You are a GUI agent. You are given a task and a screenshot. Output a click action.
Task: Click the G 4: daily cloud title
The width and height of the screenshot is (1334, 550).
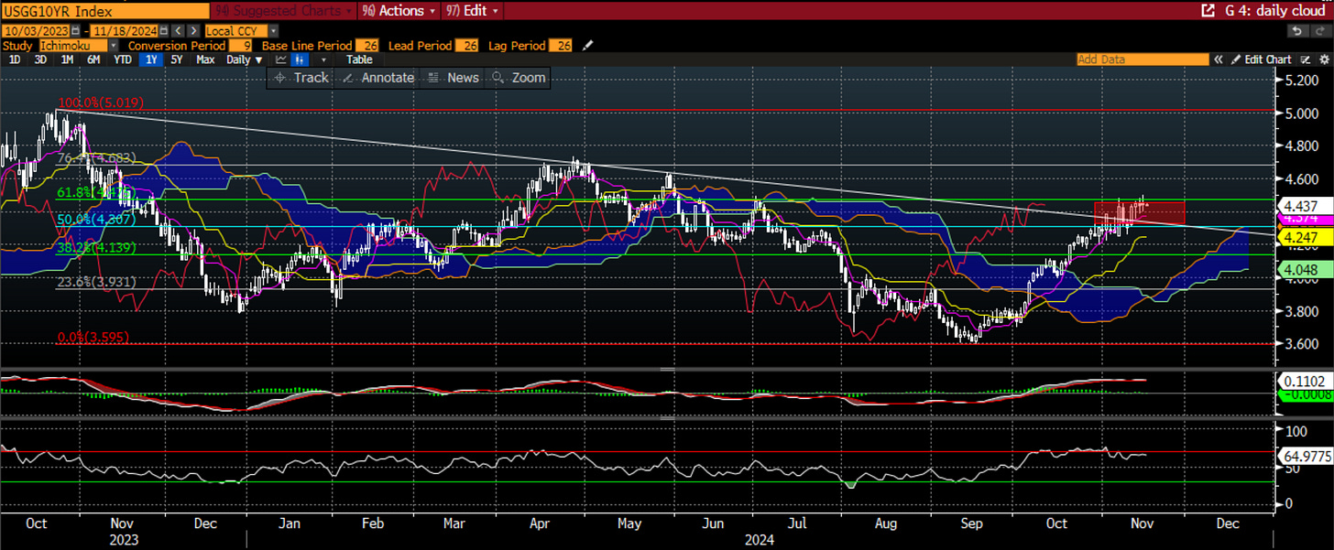[x=1274, y=11]
